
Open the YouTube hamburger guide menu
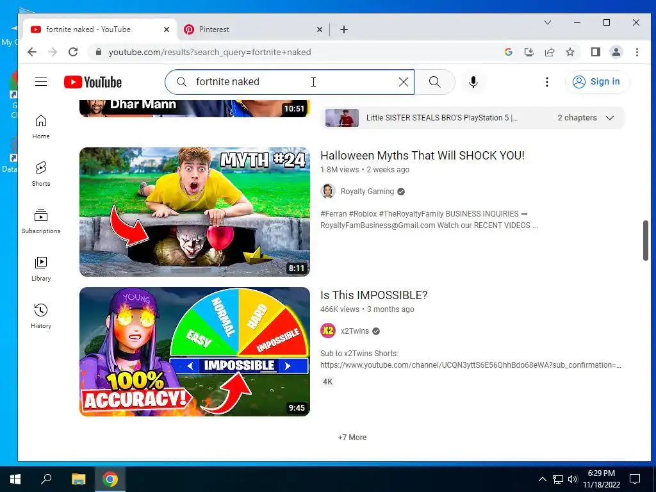click(41, 81)
